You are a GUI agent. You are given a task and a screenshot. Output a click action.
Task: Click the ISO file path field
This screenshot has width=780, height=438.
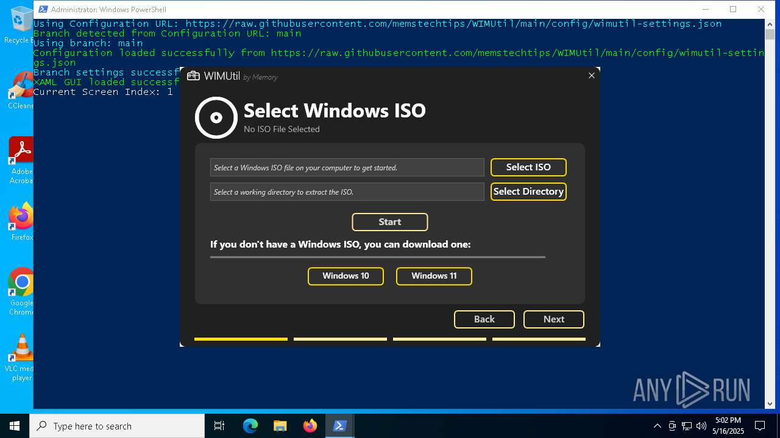347,167
